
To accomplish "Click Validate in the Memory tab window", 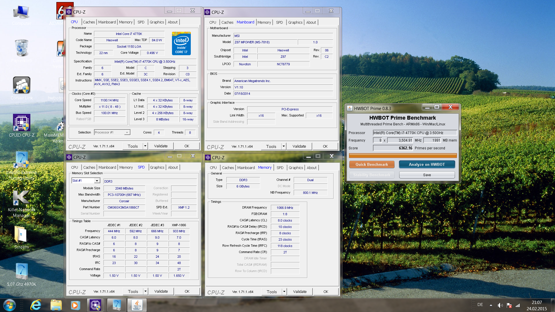I will tap(300, 291).
